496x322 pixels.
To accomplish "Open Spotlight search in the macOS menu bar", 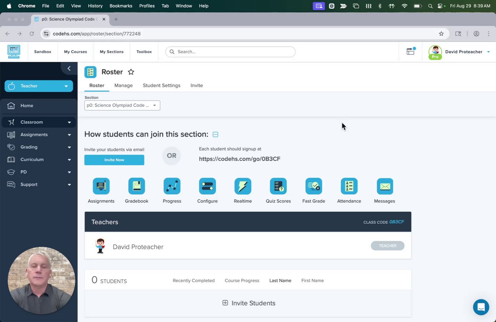I will point(431,6).
